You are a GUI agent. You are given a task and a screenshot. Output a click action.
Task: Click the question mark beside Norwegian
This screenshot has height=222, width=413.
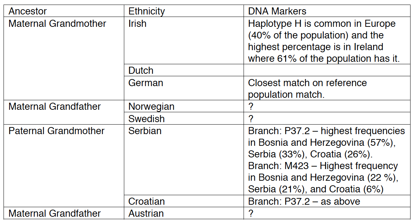point(251,106)
